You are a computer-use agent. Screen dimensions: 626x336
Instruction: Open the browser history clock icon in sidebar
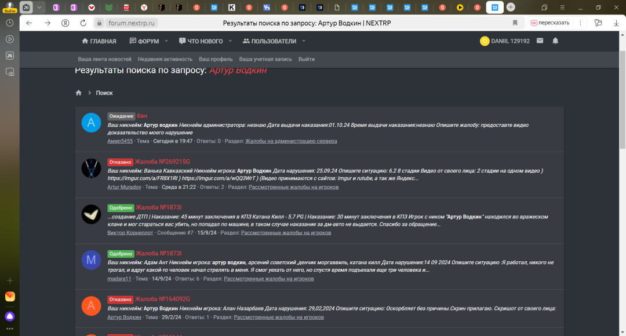click(10, 23)
